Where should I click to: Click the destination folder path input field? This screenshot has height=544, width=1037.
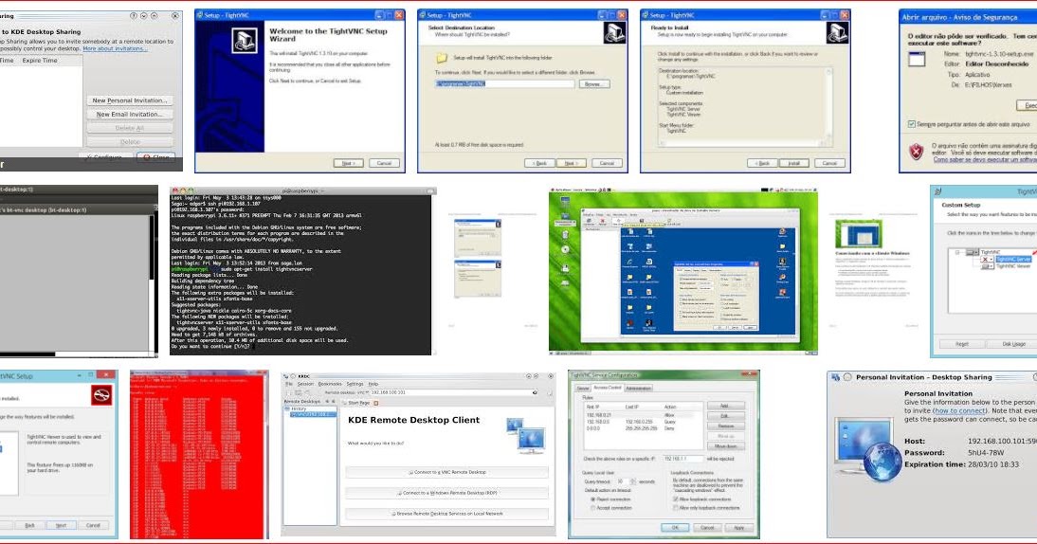[504, 84]
